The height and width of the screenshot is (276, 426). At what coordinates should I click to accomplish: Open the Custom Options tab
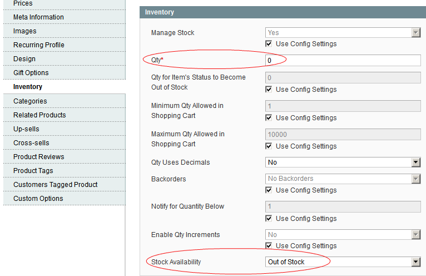click(x=65, y=199)
